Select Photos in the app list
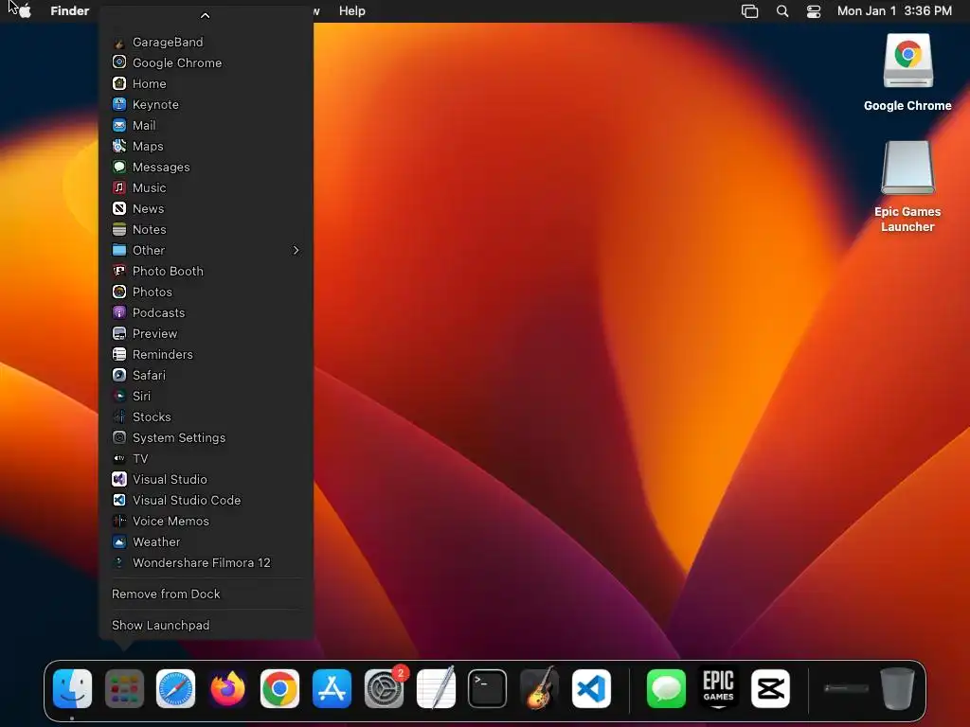Image resolution: width=970 pixels, height=727 pixels. pyautogui.click(x=206, y=292)
